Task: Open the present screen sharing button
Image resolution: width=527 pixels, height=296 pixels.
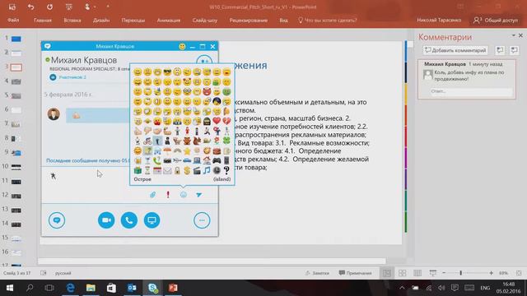Action: (x=152, y=220)
